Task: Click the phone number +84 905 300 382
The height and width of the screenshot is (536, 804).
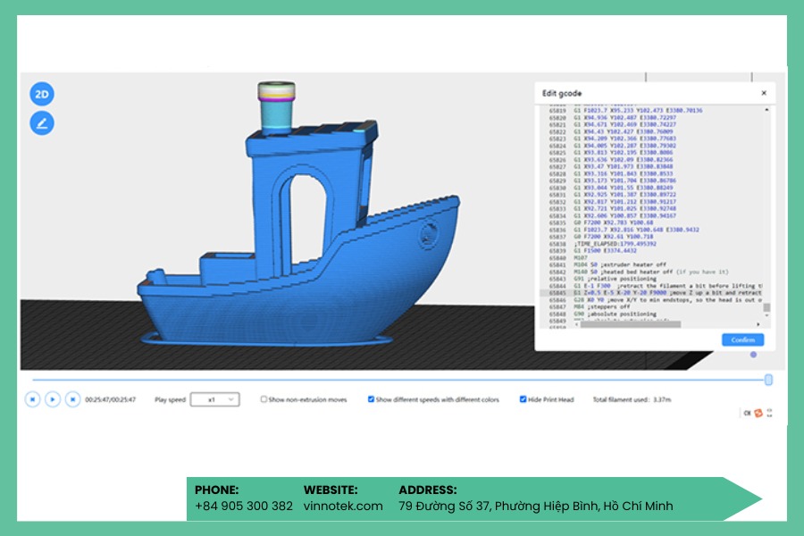Action: 244,507
